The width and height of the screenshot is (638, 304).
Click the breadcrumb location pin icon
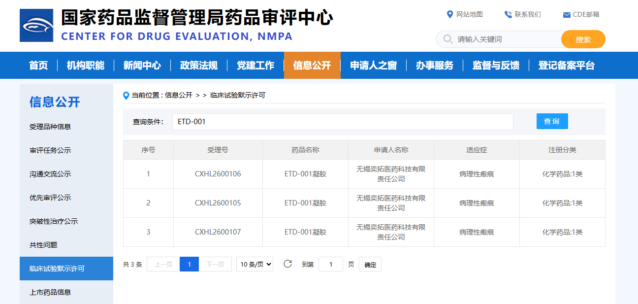(x=126, y=95)
